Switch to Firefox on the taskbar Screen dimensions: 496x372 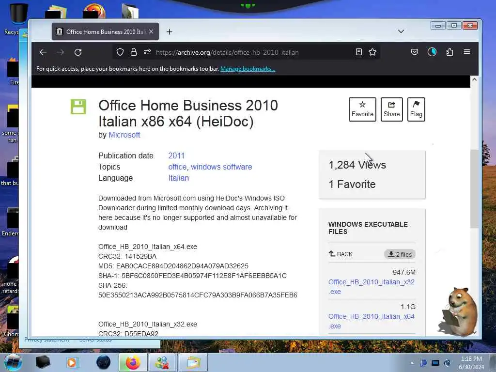pyautogui.click(x=133, y=362)
